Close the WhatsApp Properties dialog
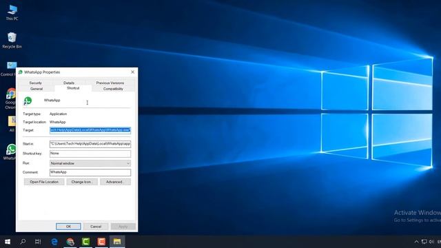 (x=133, y=72)
